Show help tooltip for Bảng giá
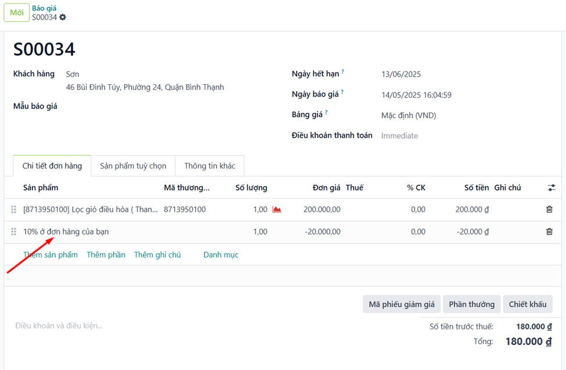The height and width of the screenshot is (370, 566). tap(326, 112)
